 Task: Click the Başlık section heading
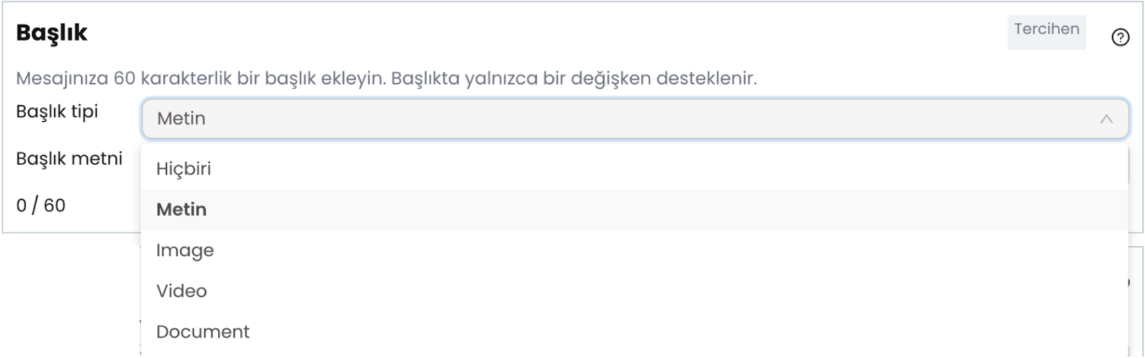coord(52,33)
